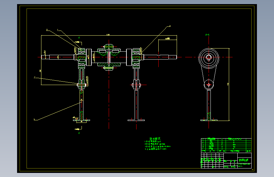Click the left support hatched pivot pin
The height and width of the screenshot is (177, 274).
click(x=82, y=85)
